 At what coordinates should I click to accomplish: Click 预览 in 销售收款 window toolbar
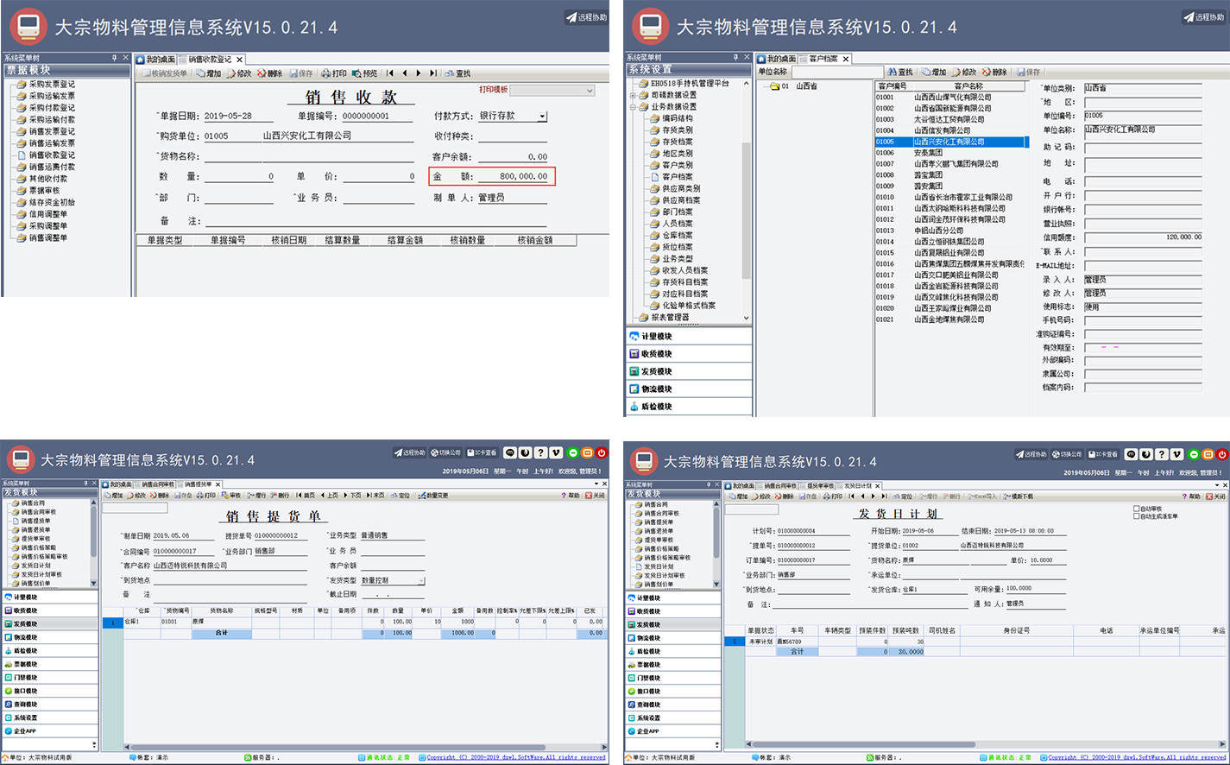(364, 73)
